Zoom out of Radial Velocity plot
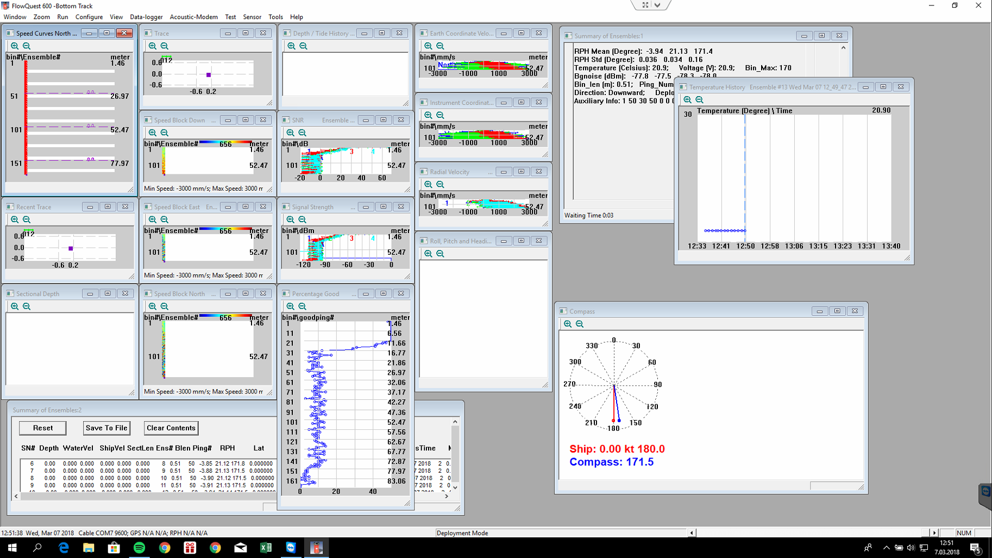 coord(441,185)
